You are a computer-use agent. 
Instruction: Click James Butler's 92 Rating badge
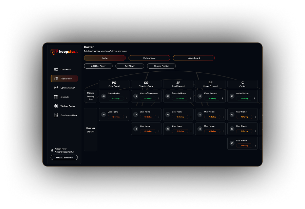pos(116,99)
